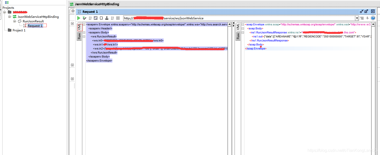Select Project 1 in the navigator

19,30
